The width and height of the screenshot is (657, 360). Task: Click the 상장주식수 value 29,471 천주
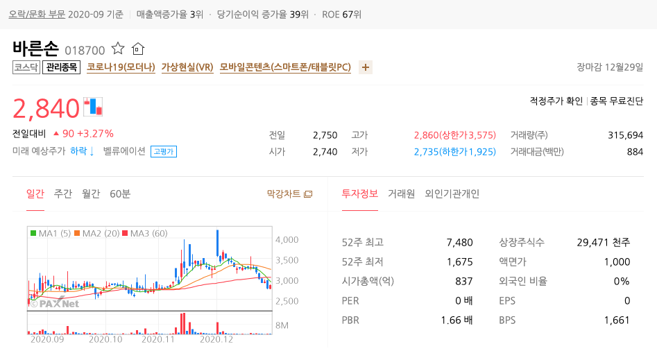(603, 242)
